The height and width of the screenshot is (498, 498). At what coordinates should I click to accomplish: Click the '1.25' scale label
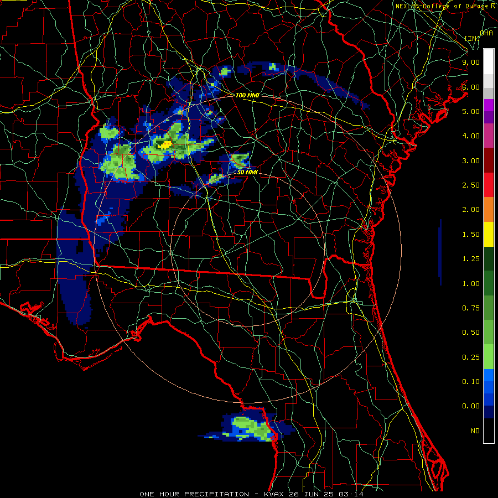(471, 259)
